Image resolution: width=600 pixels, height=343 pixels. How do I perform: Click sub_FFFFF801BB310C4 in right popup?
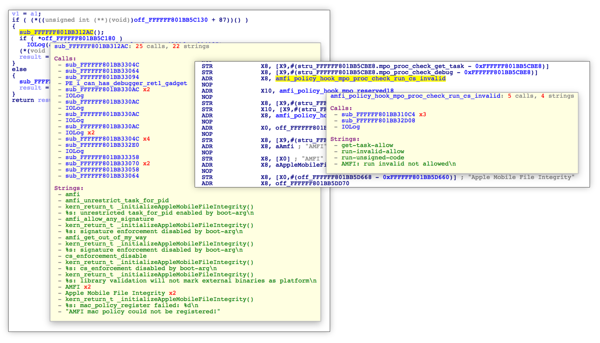click(x=378, y=114)
